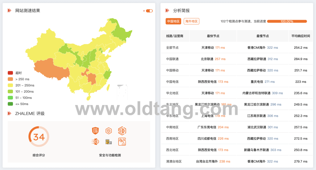Viewport: 316px width, 170px height.
Task: Click the waveform warning monitor icon
Action: [x=122, y=142]
